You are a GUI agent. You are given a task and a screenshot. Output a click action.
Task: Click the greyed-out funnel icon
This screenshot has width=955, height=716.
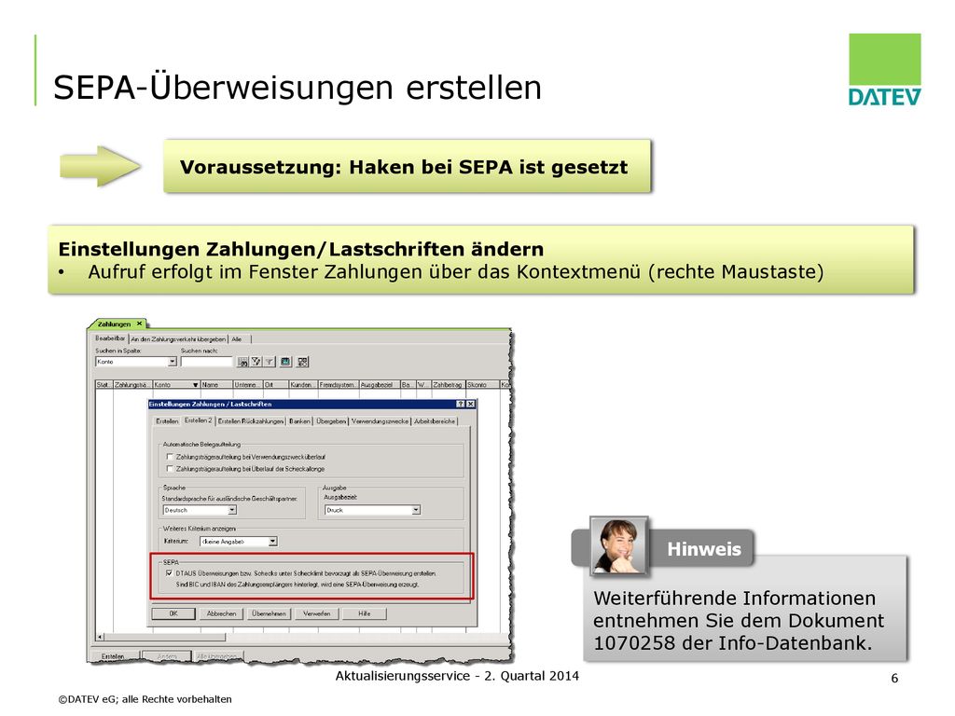pos(270,362)
